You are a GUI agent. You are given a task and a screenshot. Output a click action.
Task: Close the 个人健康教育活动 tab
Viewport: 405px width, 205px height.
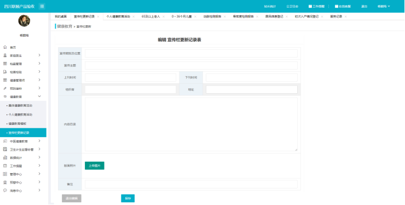pyautogui.click(x=134, y=16)
